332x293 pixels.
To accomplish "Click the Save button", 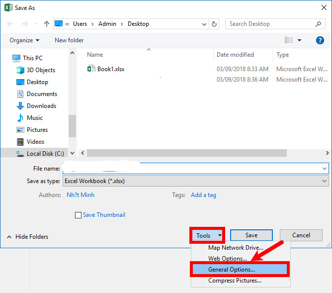I will pos(251,235).
